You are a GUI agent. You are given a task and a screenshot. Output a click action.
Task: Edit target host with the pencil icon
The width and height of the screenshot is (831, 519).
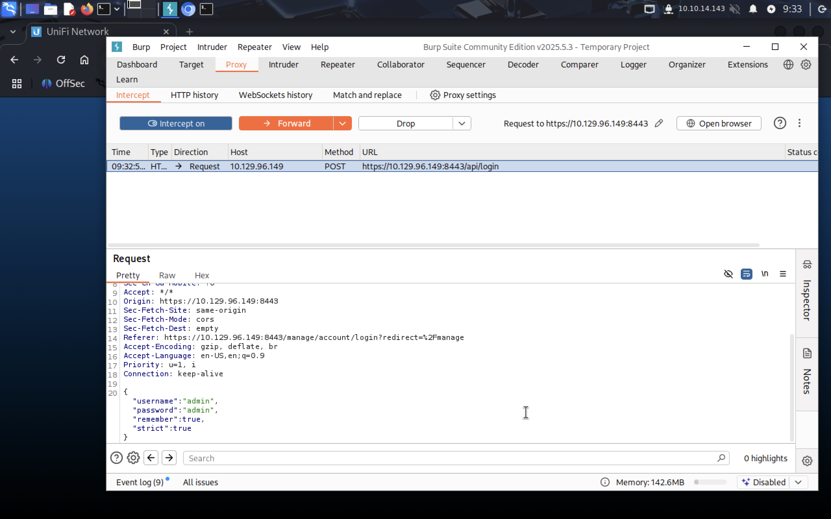(659, 123)
